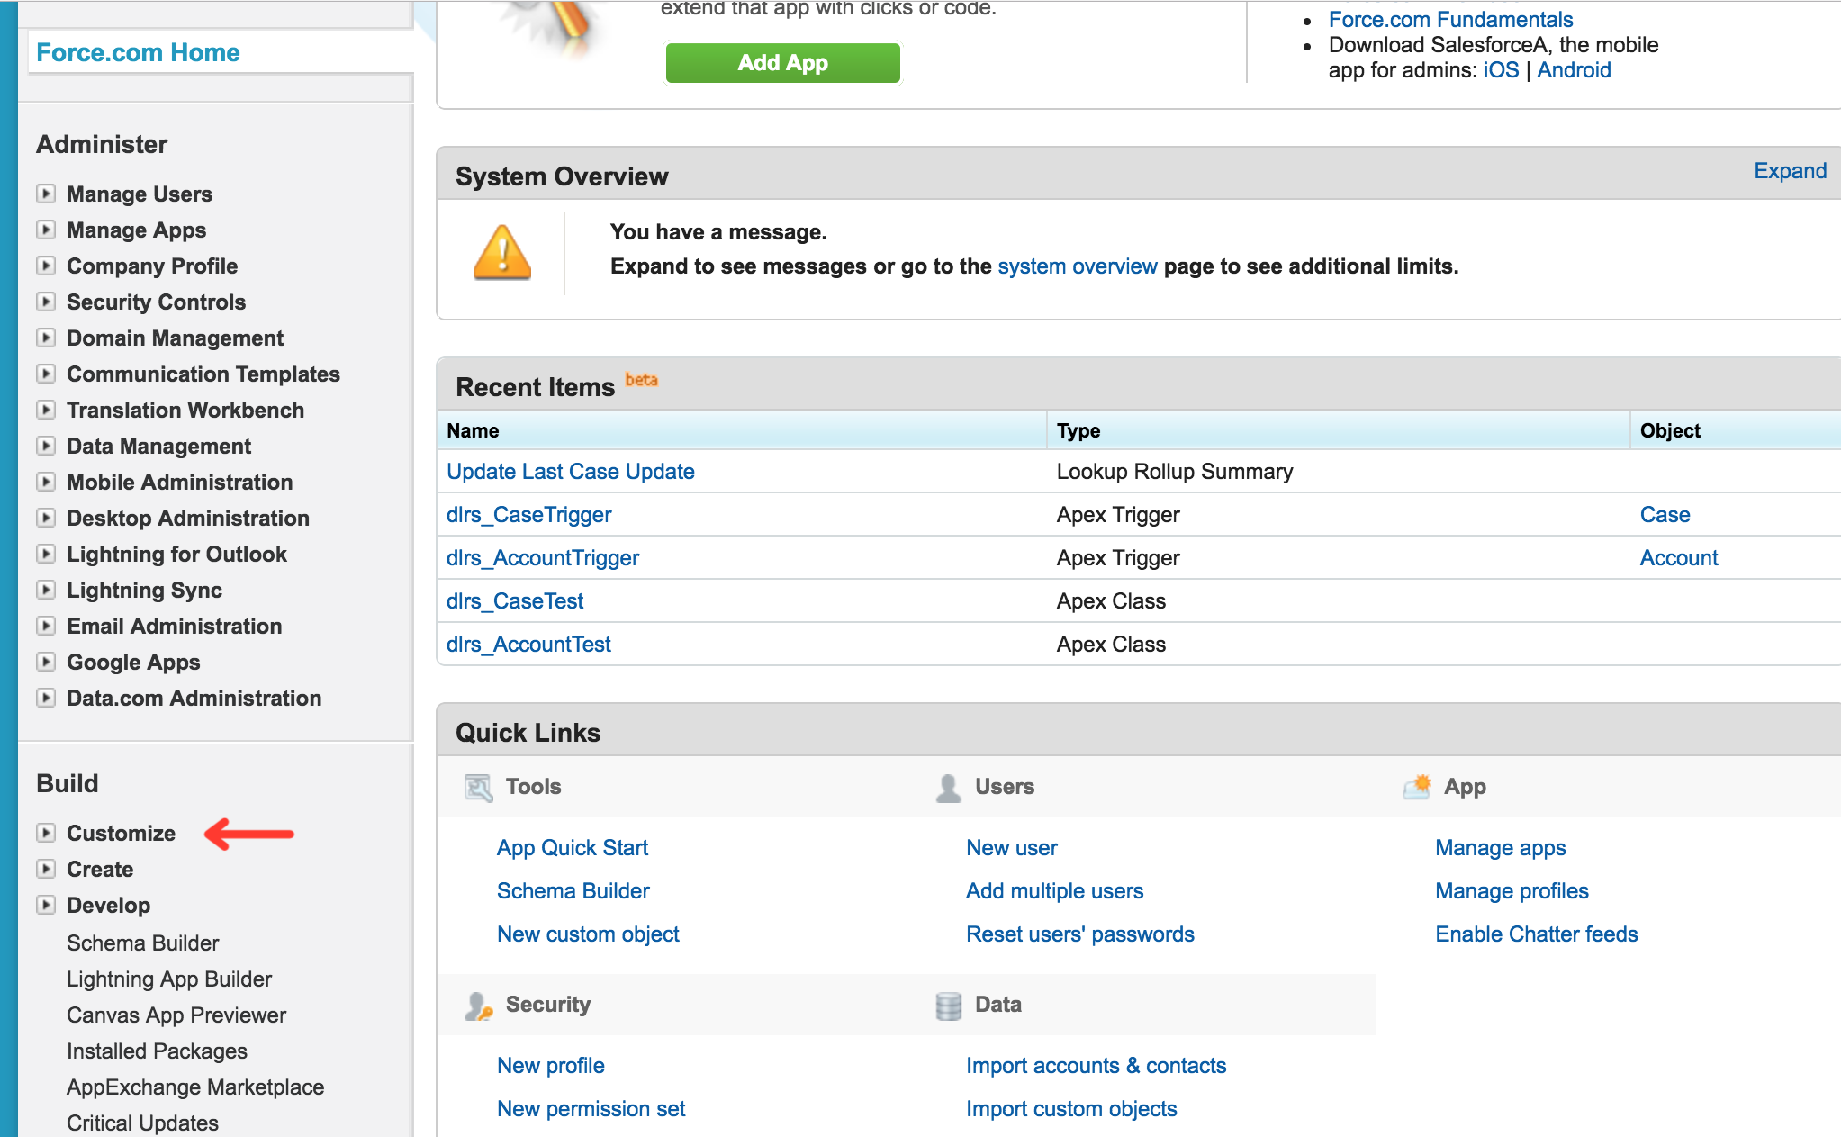The width and height of the screenshot is (1841, 1137).
Task: Open the Force.com Fundamentals link
Action: pyautogui.click(x=1450, y=20)
